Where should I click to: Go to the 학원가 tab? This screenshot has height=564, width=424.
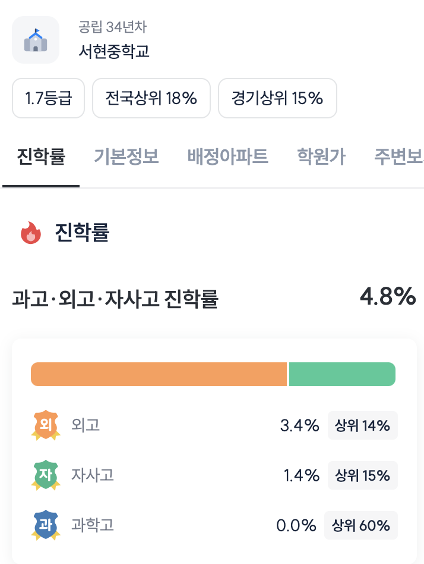pos(321,157)
